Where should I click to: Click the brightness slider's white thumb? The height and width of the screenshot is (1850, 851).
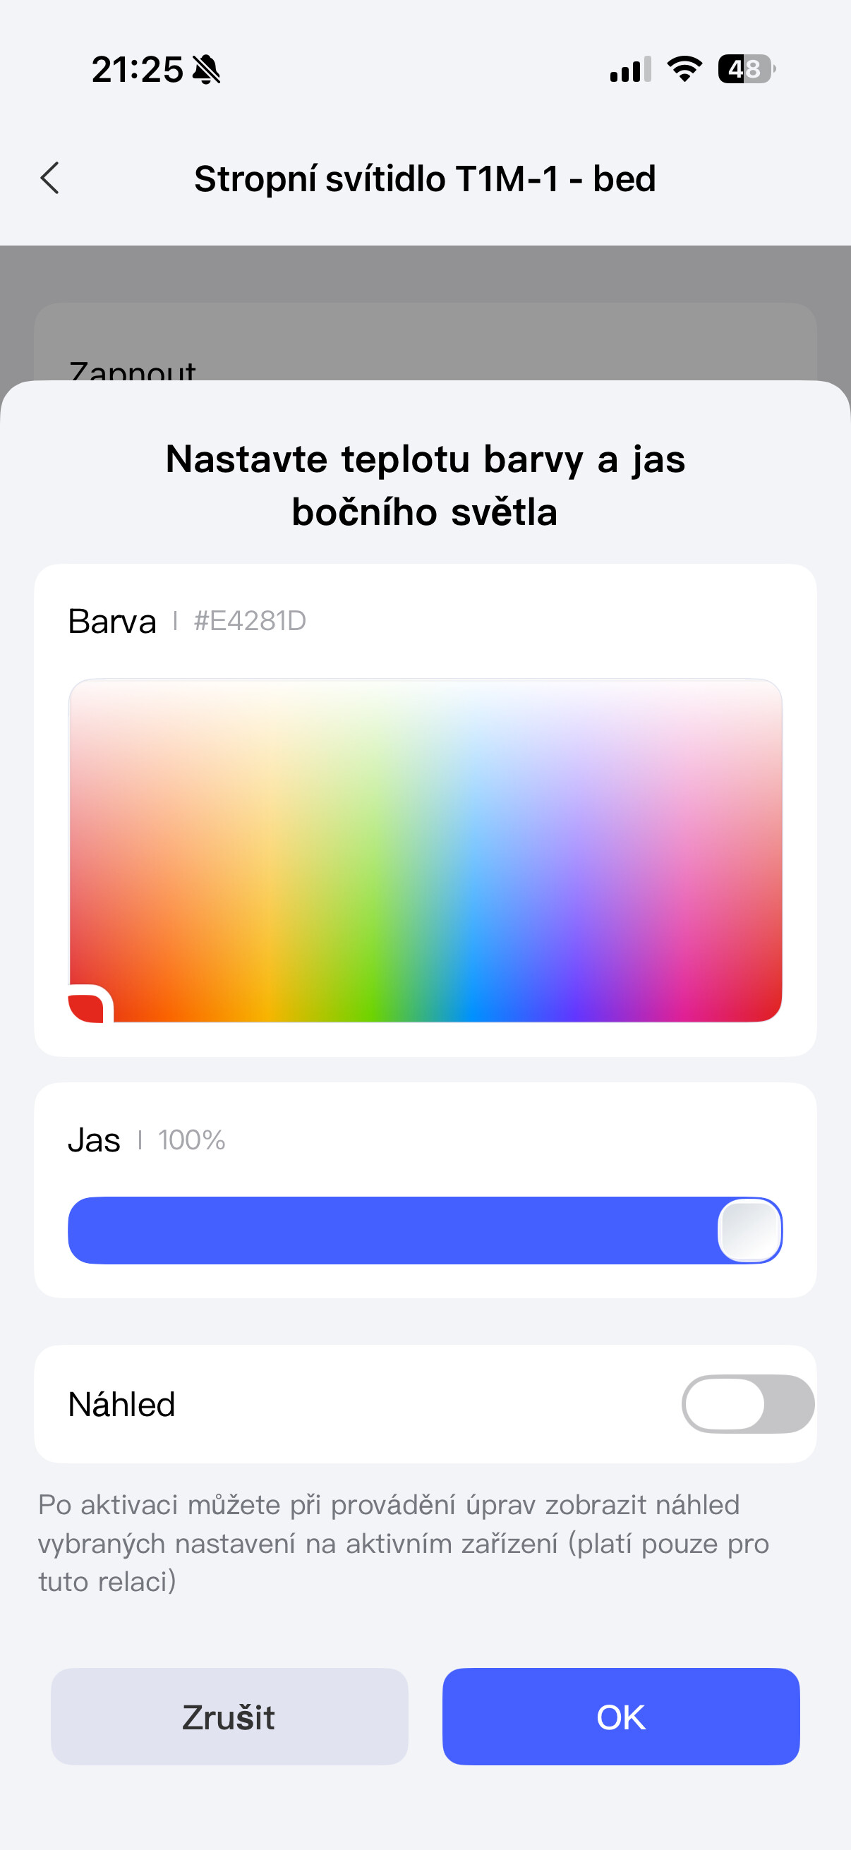pyautogui.click(x=749, y=1231)
